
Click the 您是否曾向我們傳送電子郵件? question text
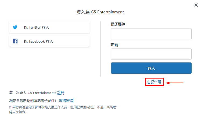tap(33, 101)
